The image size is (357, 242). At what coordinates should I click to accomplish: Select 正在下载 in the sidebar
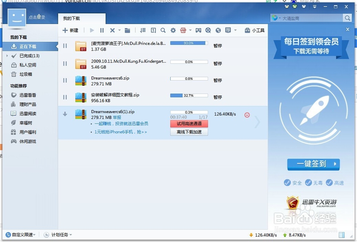(x=30, y=46)
